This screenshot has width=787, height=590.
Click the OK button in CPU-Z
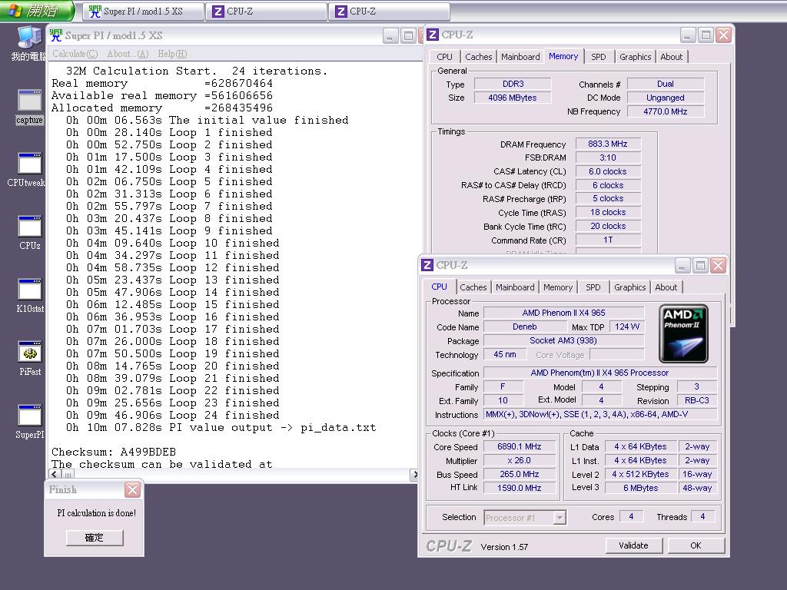click(696, 545)
